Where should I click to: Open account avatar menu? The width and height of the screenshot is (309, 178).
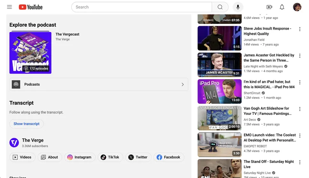tap(297, 7)
